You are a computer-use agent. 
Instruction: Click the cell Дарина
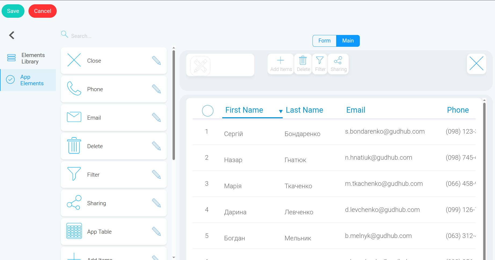235,212
